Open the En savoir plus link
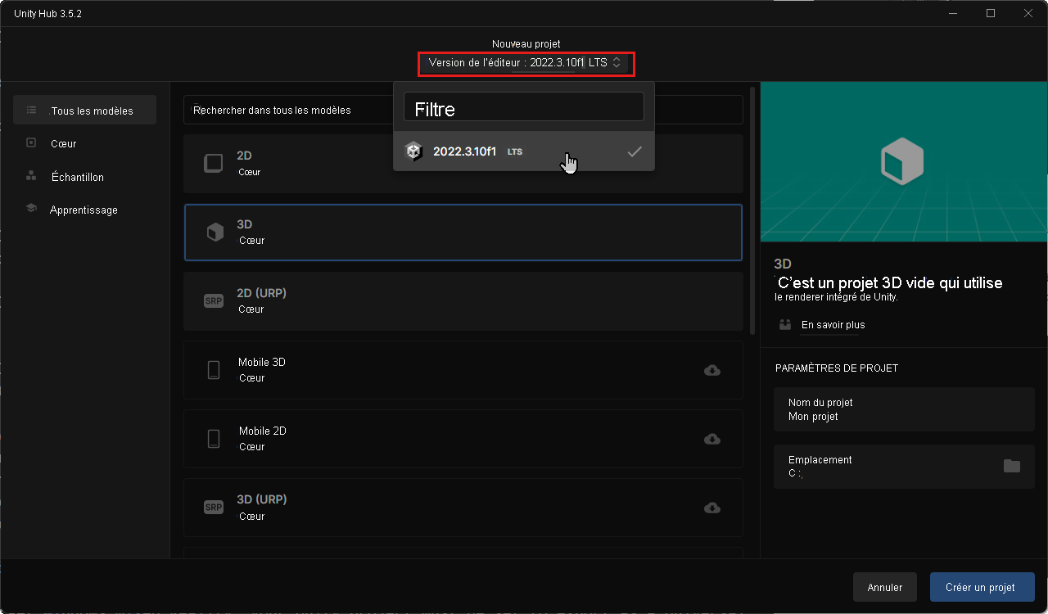Image resolution: width=1048 pixels, height=614 pixels. (x=833, y=325)
